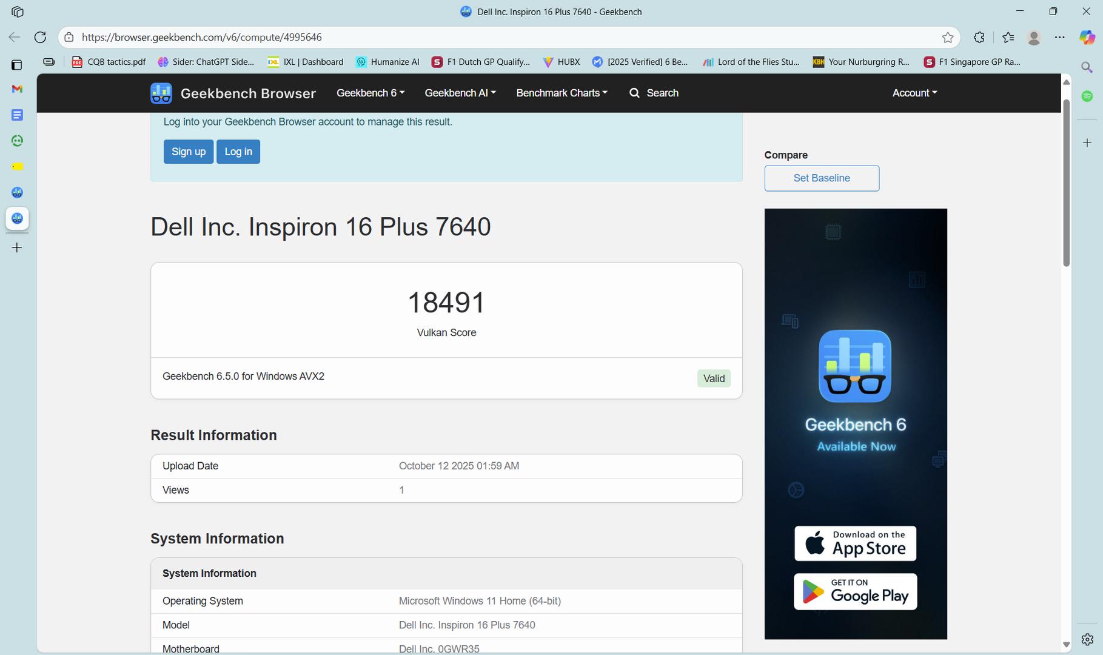Open the IXL Dashboard bookmark
Image resolution: width=1103 pixels, height=655 pixels.
(306, 62)
